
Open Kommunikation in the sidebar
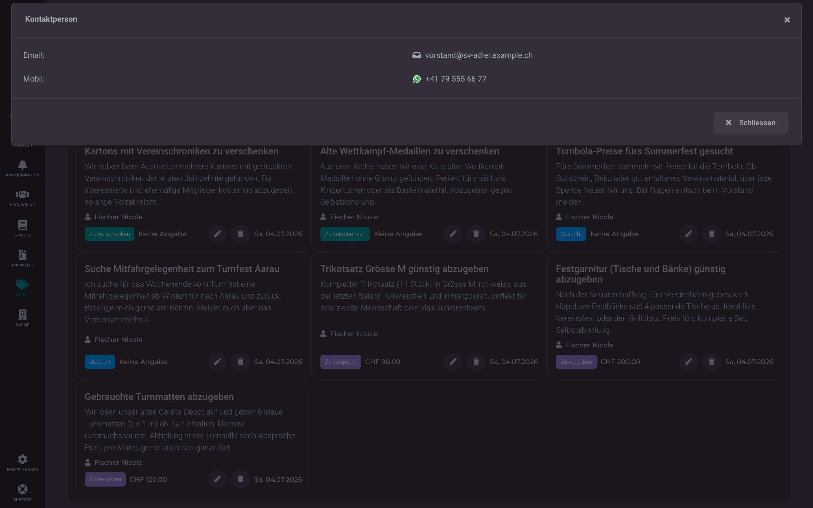point(23,168)
